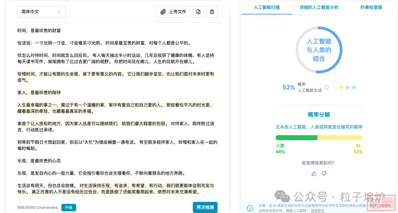This screenshot has height=213, width=398.
Task: Click the text 您觉得结果如何?
Action: coord(318,163)
